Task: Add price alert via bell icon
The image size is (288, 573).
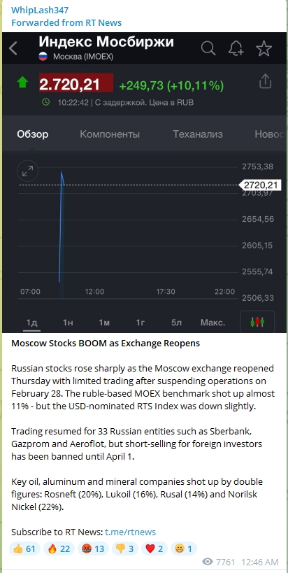Action: click(236, 48)
